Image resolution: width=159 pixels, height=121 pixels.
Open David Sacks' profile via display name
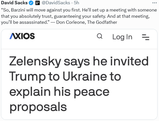[x=14, y=3]
